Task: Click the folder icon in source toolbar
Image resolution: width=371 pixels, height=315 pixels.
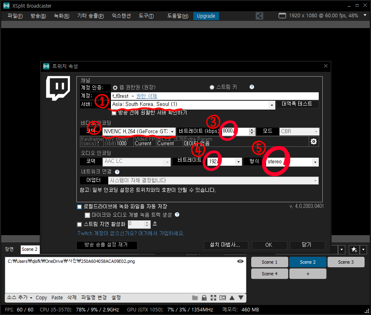Action: click(x=195, y=298)
